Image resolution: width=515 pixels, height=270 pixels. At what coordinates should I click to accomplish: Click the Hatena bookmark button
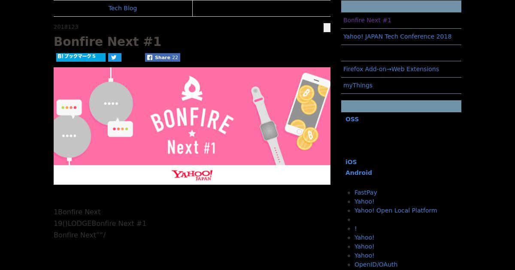pos(81,57)
